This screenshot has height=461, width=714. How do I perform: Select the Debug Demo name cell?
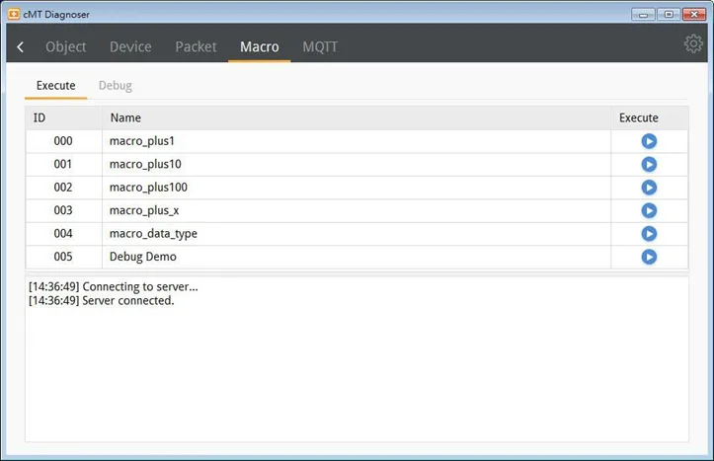(357, 257)
